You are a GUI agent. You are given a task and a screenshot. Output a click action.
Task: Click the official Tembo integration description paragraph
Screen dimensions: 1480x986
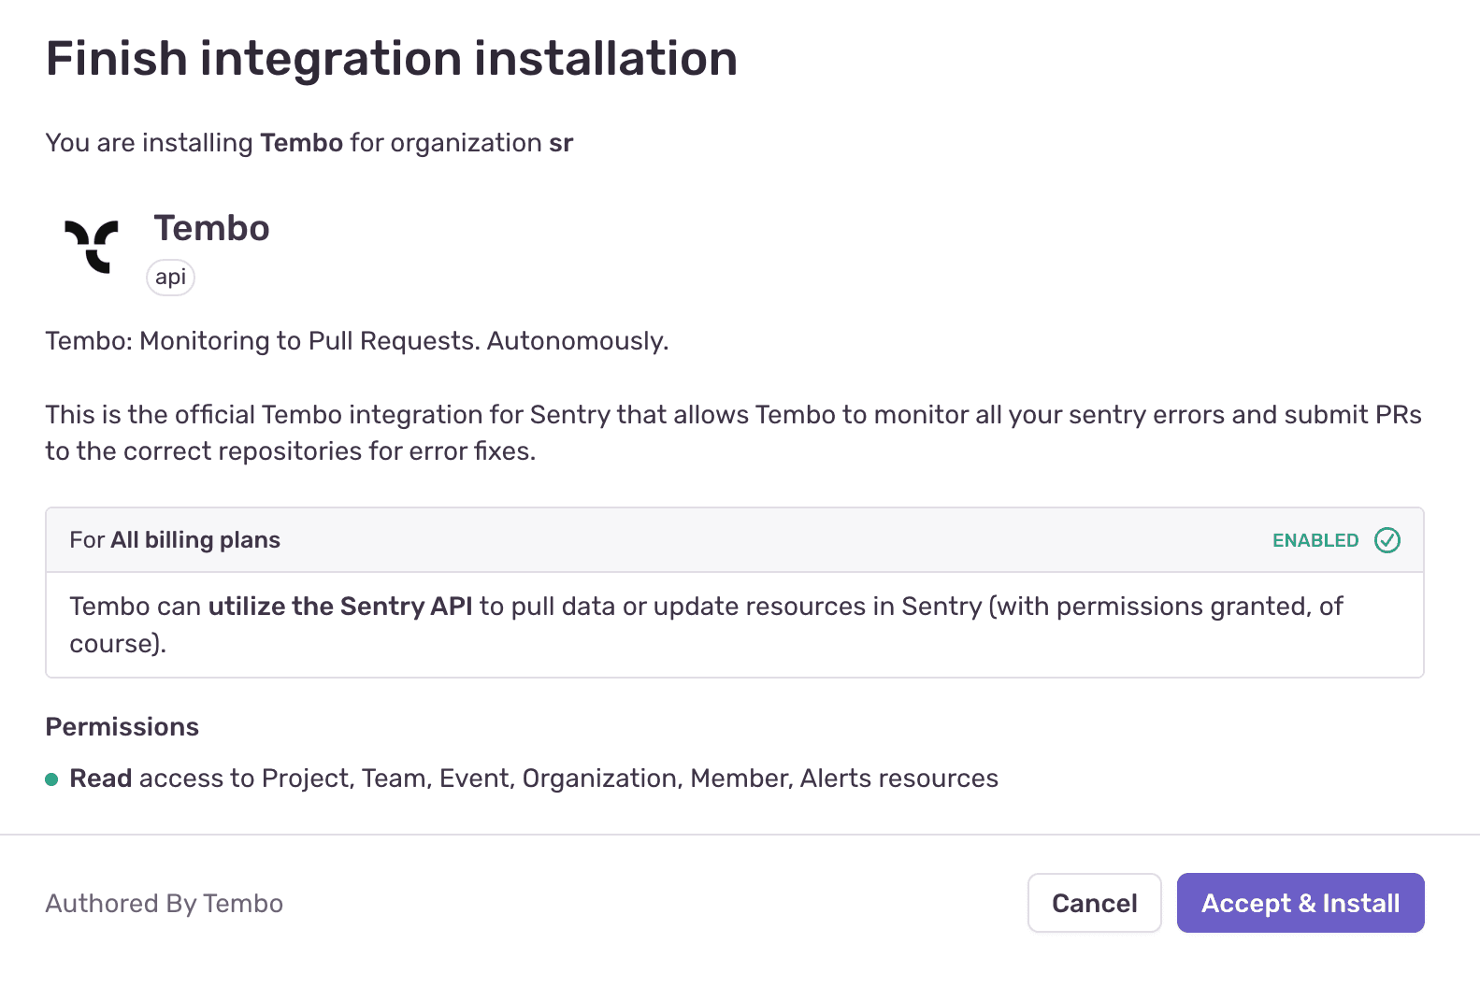[733, 433]
